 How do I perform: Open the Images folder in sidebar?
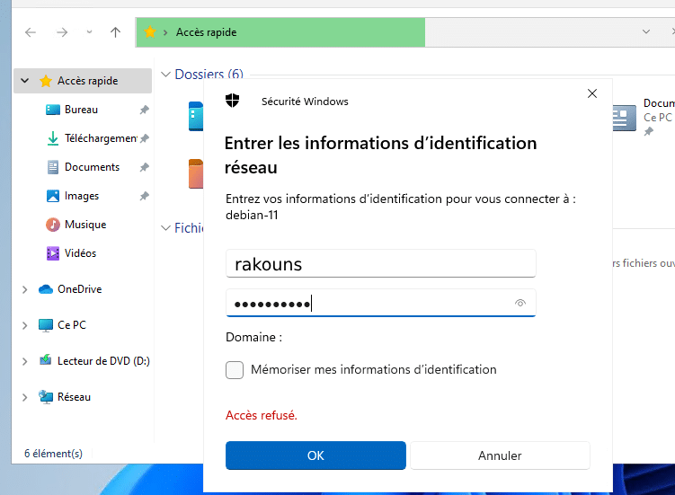[53, 196]
